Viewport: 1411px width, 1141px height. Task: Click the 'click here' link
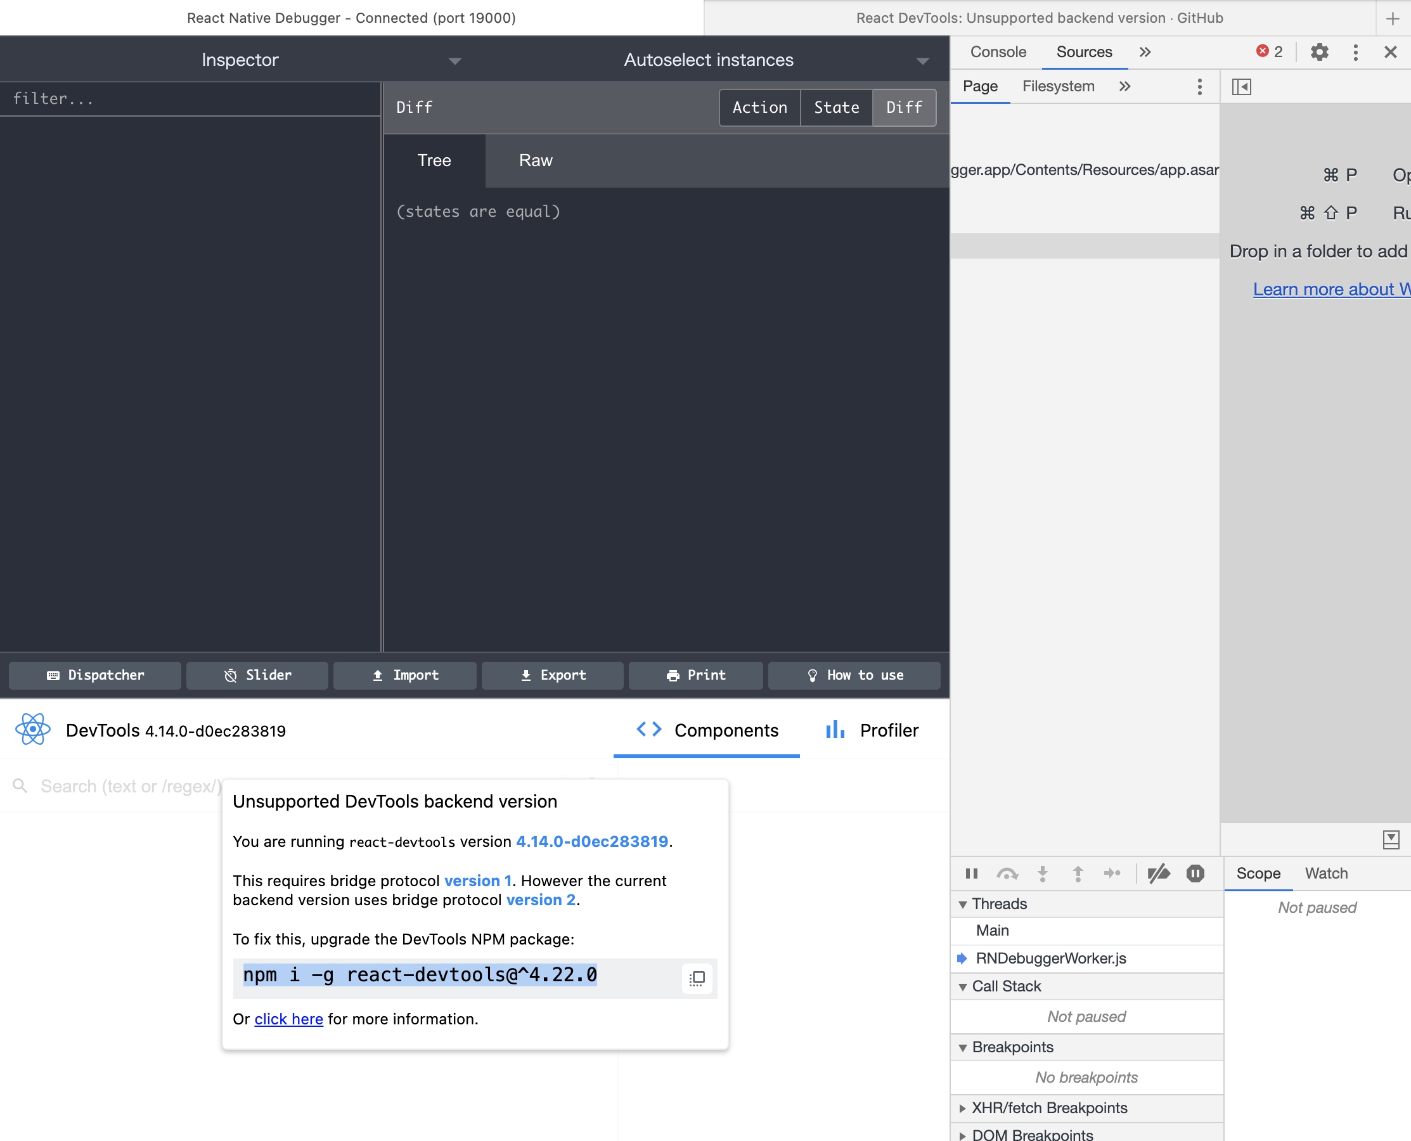point(288,1019)
